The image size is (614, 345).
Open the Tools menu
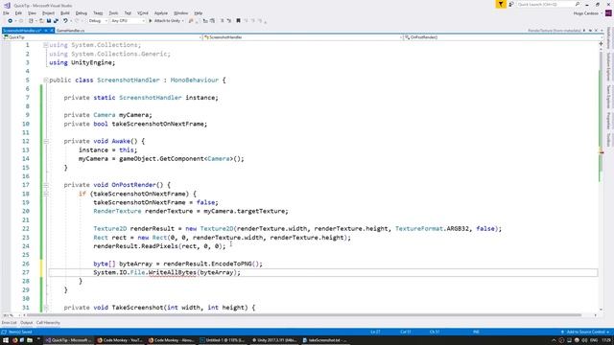point(113,13)
